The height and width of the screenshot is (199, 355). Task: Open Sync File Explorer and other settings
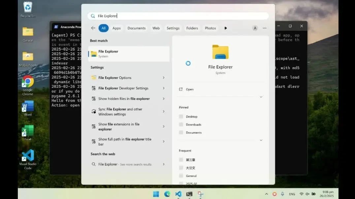(129, 112)
